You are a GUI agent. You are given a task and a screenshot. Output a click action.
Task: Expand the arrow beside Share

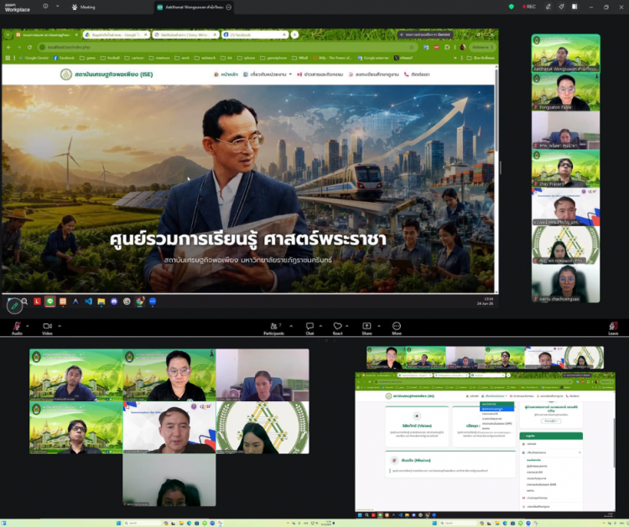[379, 326]
